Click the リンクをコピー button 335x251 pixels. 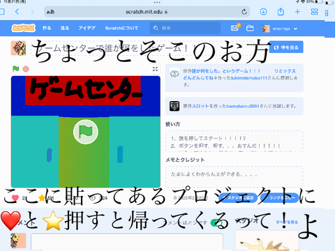tap(279, 198)
